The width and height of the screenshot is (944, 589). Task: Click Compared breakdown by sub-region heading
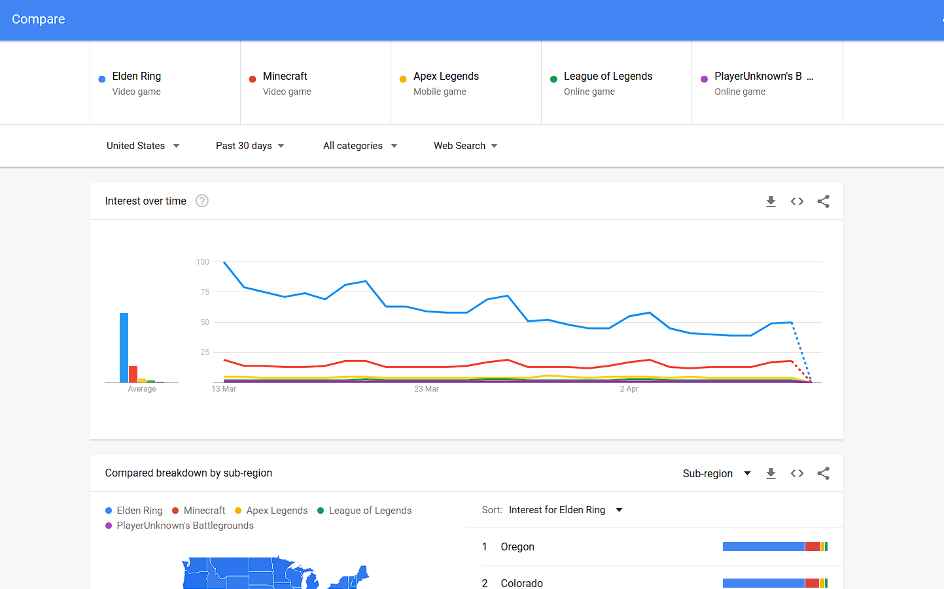(x=188, y=473)
